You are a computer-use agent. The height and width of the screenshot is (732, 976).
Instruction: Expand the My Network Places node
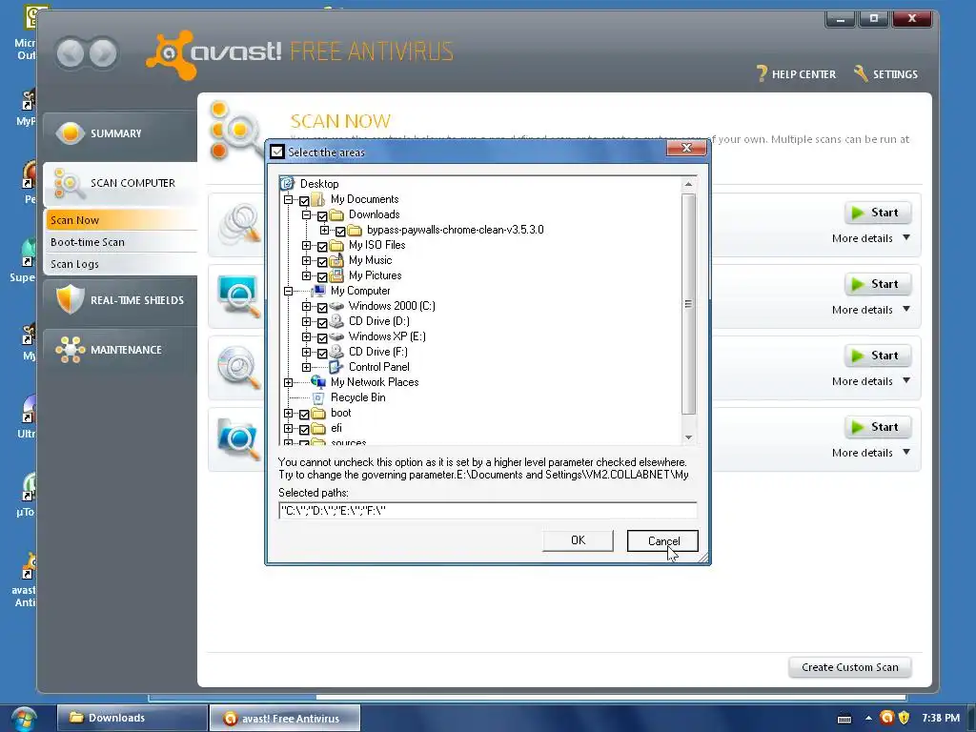click(288, 383)
